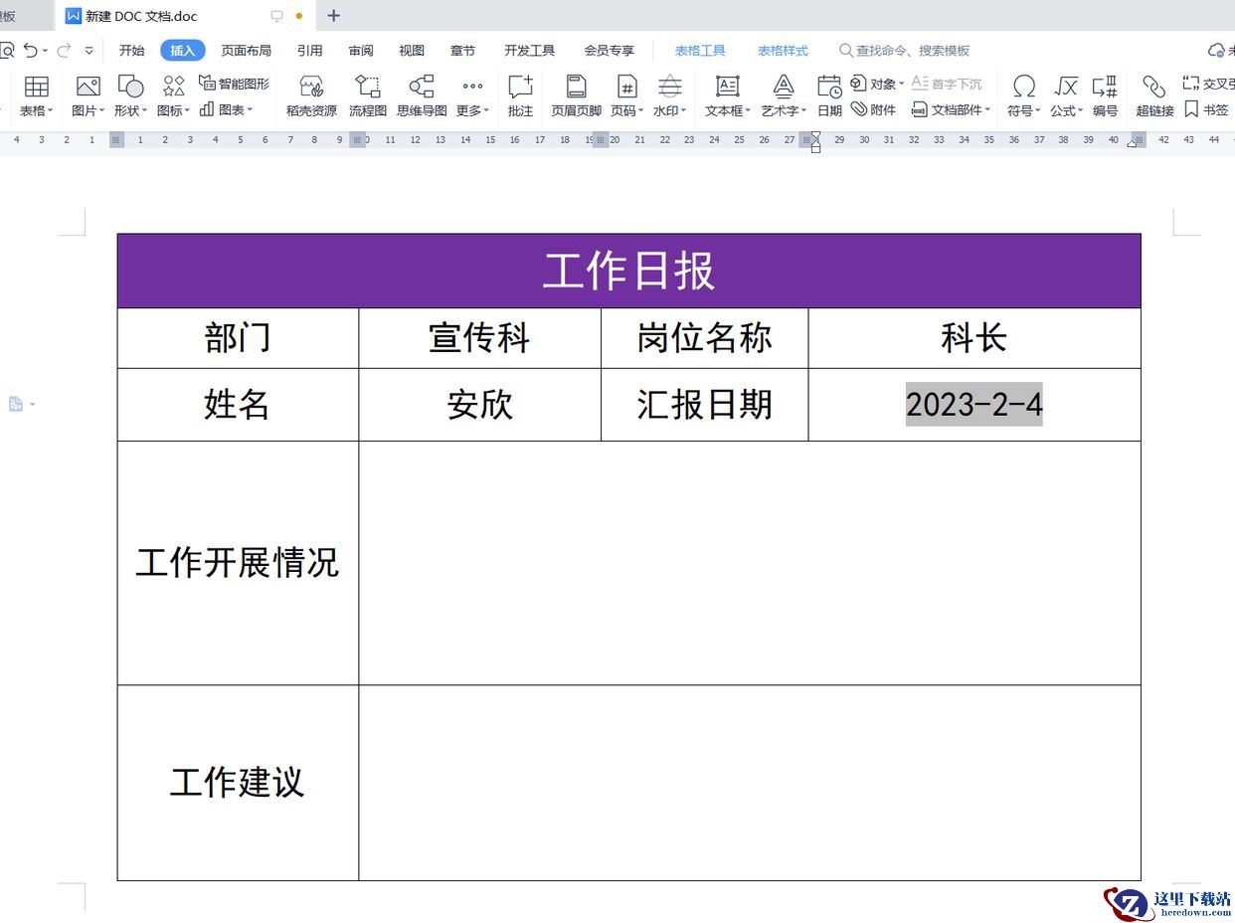Click the highlighted date 2023-2-4
This screenshot has height=923, width=1235.
[x=974, y=405]
